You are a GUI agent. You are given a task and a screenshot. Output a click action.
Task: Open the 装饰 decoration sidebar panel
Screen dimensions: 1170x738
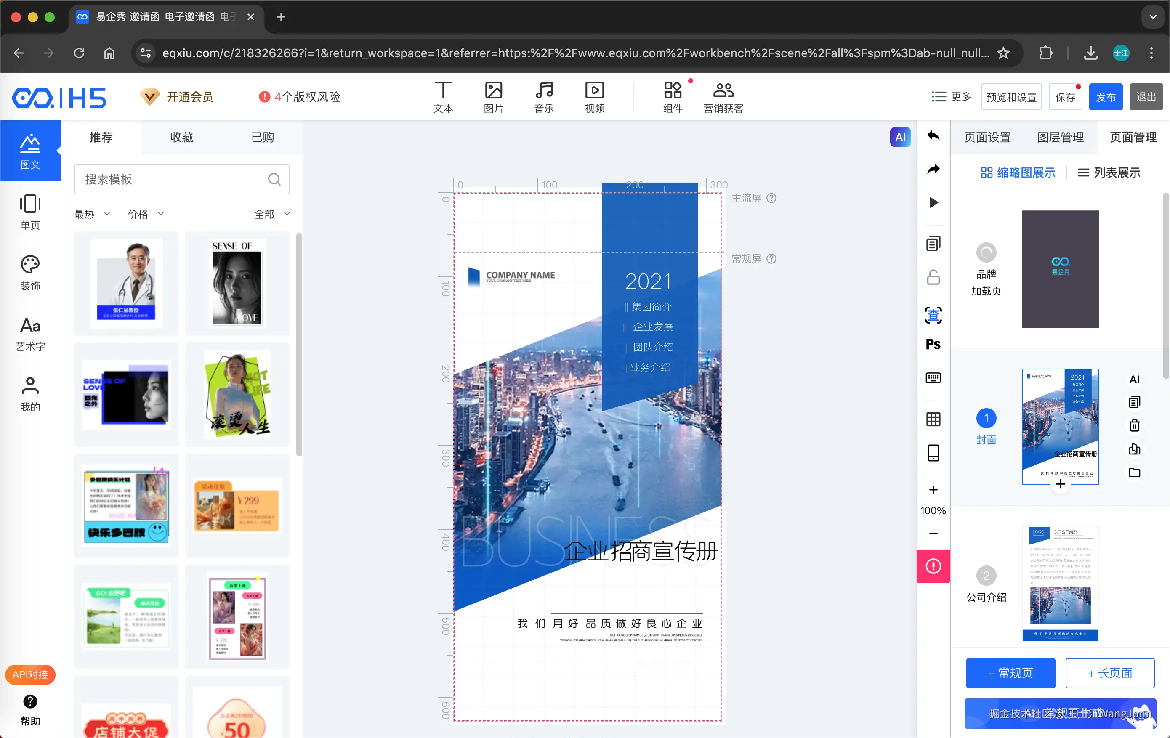tap(30, 273)
